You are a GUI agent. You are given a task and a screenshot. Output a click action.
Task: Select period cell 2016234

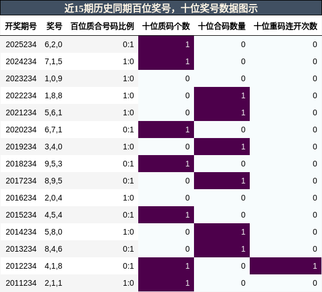pyautogui.click(x=21, y=198)
